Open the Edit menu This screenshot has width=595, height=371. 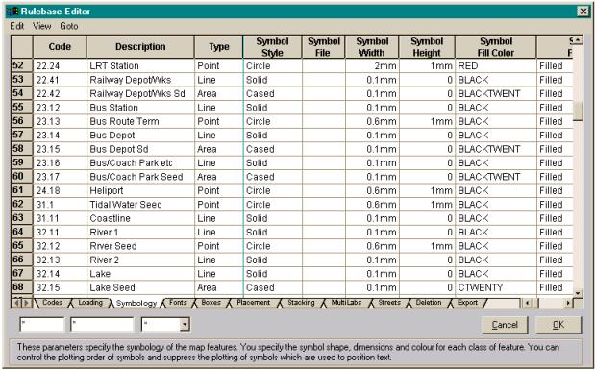coord(17,26)
